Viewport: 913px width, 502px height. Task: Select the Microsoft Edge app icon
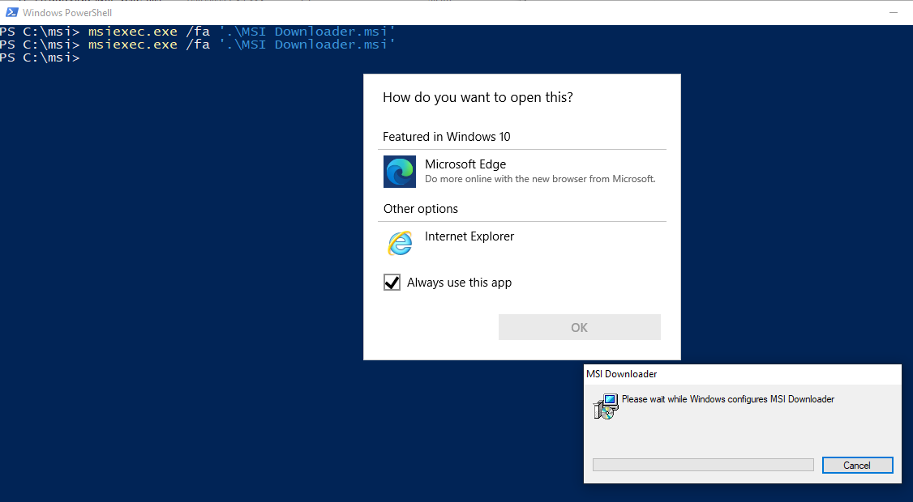(400, 172)
